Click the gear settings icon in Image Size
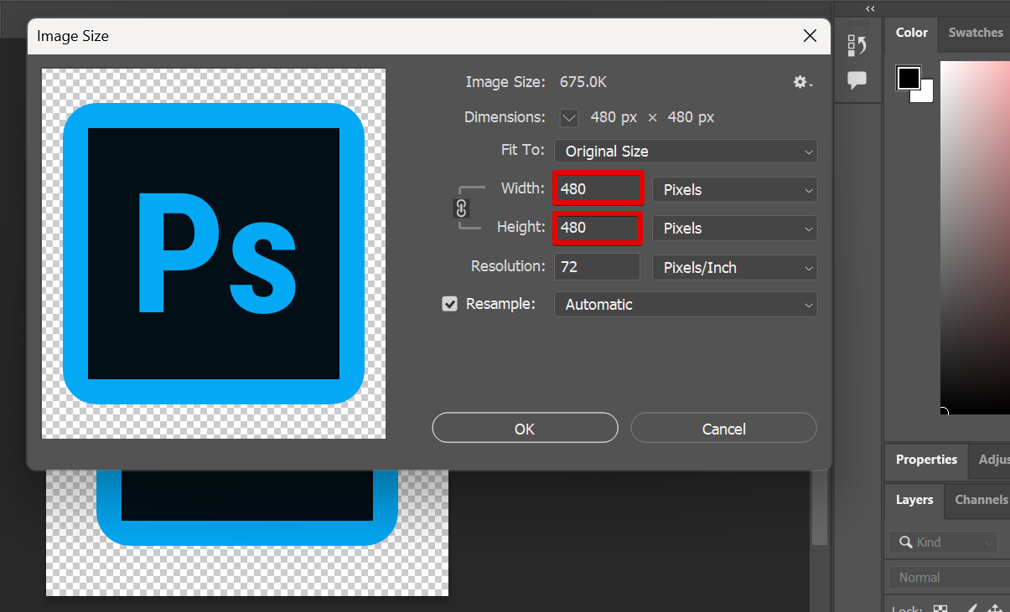Screen dimensions: 1010x612 pos(802,82)
